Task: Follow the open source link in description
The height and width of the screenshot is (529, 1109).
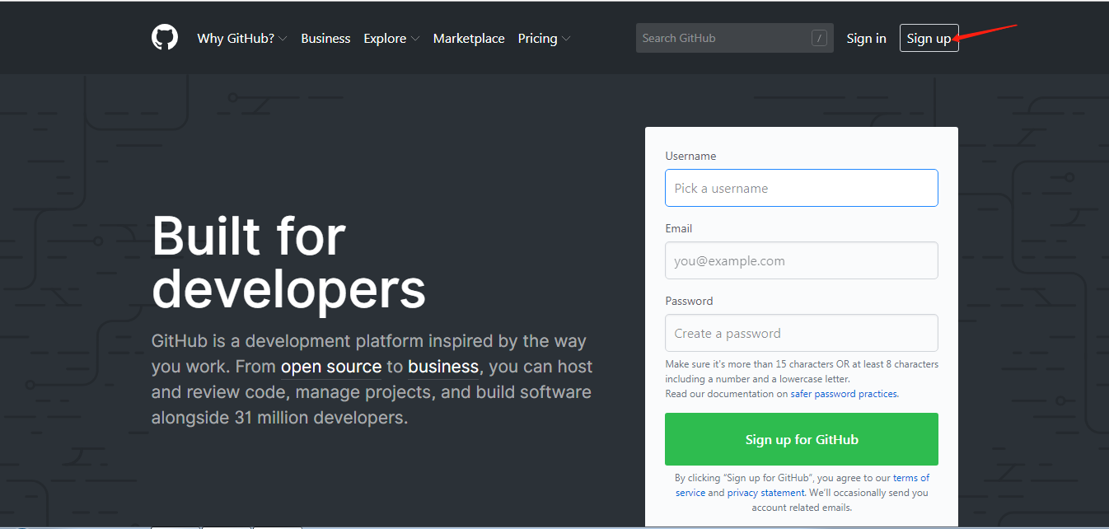Action: click(x=331, y=367)
